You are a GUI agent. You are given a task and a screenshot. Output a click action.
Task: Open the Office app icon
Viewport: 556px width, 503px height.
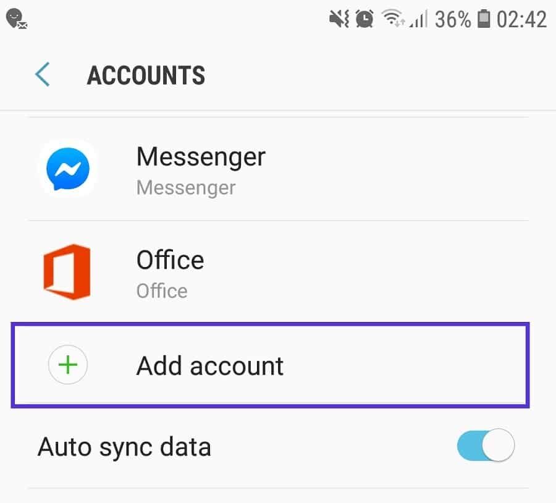click(x=67, y=272)
